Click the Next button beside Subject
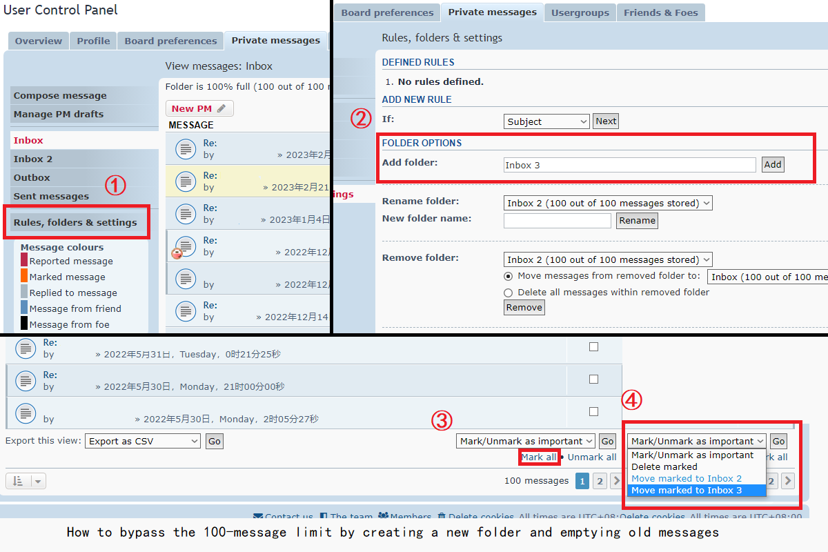The width and height of the screenshot is (828, 552). click(606, 121)
